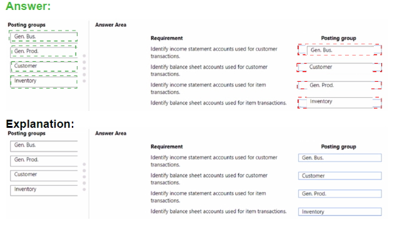
Task: Select Gen. Prod. in Answer's Posting groups list
Action: 43,51
